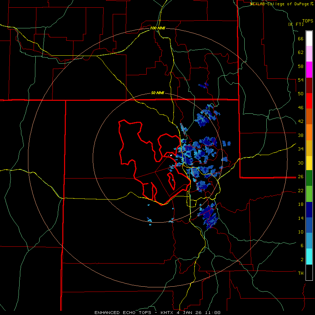Click the cyan legend swatch

(x=309, y=257)
